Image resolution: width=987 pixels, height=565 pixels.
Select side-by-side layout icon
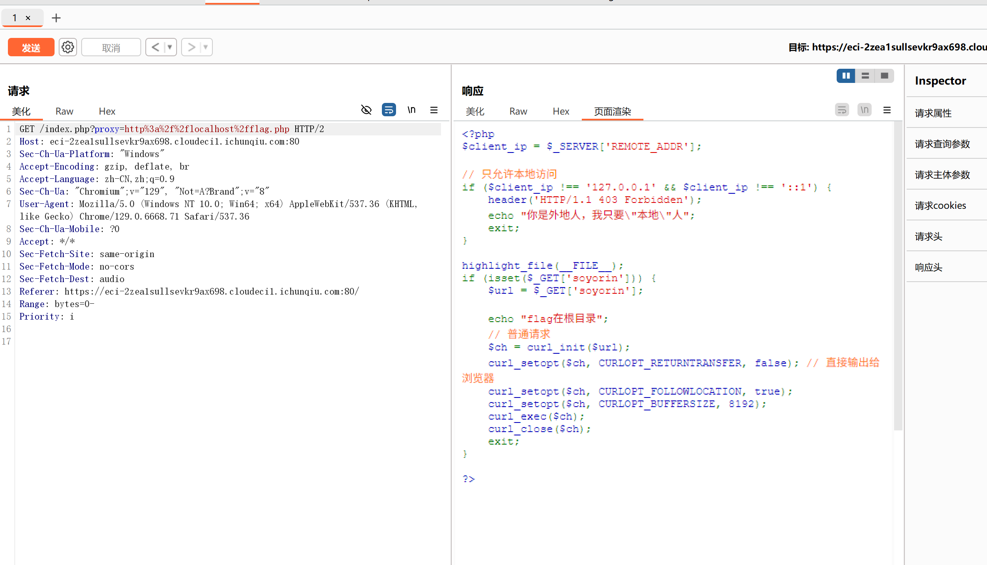click(846, 76)
